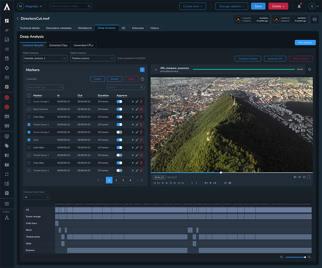Click the Run Analysis button
Screen dimensions: 322x268
[x=305, y=43]
